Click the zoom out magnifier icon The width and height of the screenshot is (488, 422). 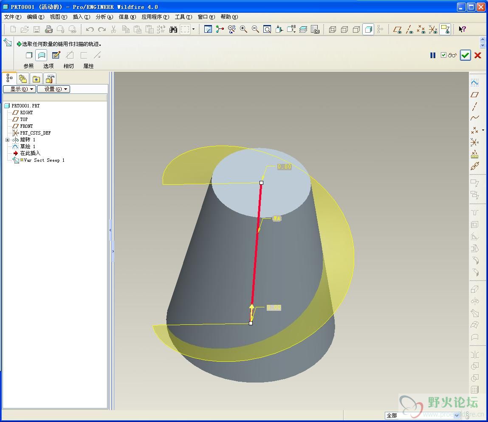(255, 29)
